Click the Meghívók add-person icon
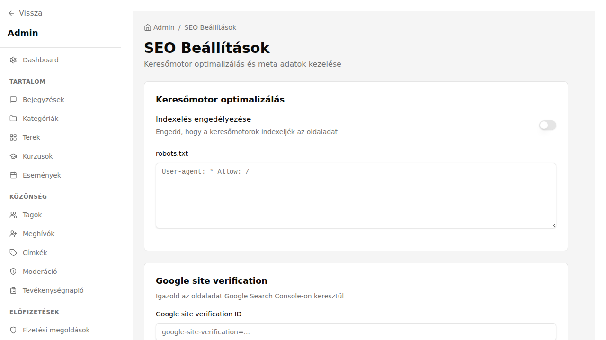Screen dimensions: 606x340 (x=13, y=233)
